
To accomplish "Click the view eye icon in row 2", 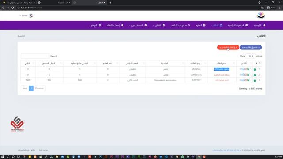I will tap(241, 75).
